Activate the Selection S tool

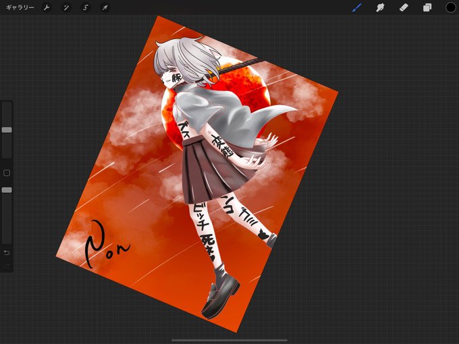pyautogui.click(x=86, y=7)
